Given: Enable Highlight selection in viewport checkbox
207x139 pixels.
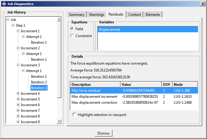Looking at the screenshot, I should click(74, 115).
